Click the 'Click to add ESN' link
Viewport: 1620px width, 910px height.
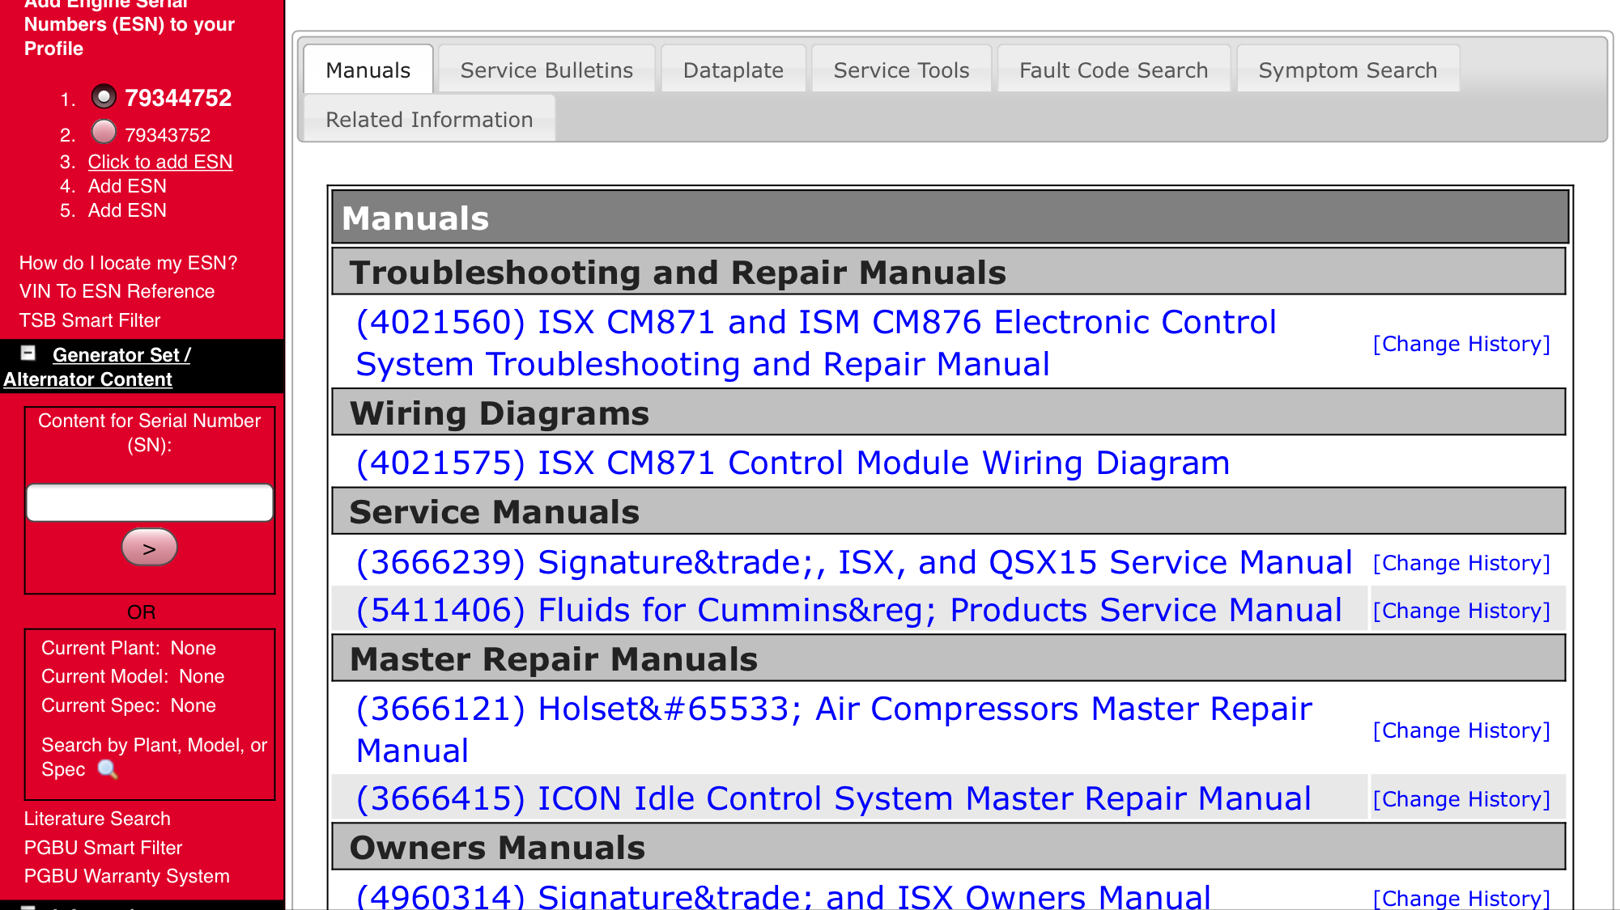pos(160,162)
